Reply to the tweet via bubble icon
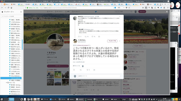This screenshot has width=181, height=101. (74, 70)
